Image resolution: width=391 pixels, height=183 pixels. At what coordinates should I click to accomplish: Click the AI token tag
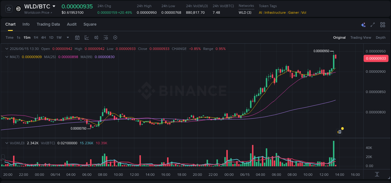point(261,12)
